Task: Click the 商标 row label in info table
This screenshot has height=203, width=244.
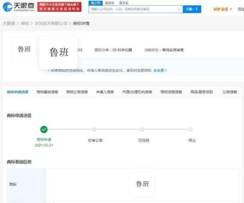Action: click(x=13, y=184)
